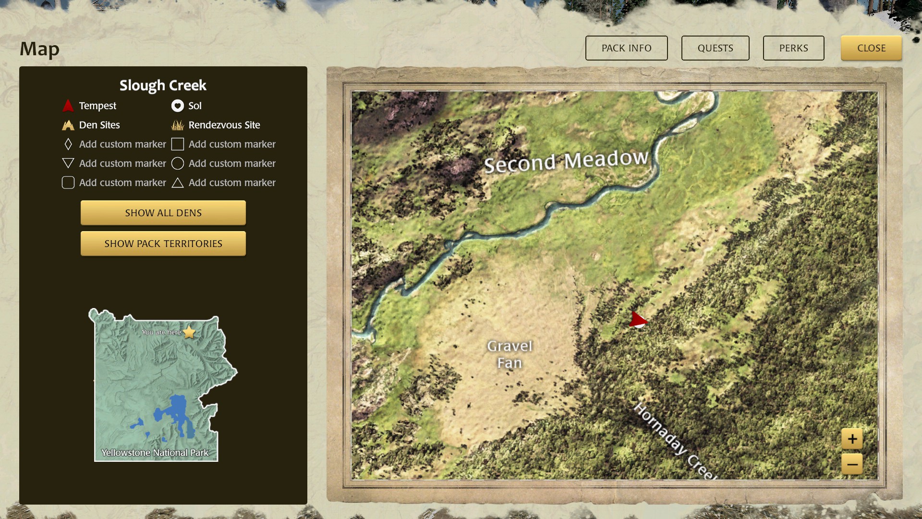Zoom out the map with minus button
This screenshot has height=519, width=922.
pos(852,464)
